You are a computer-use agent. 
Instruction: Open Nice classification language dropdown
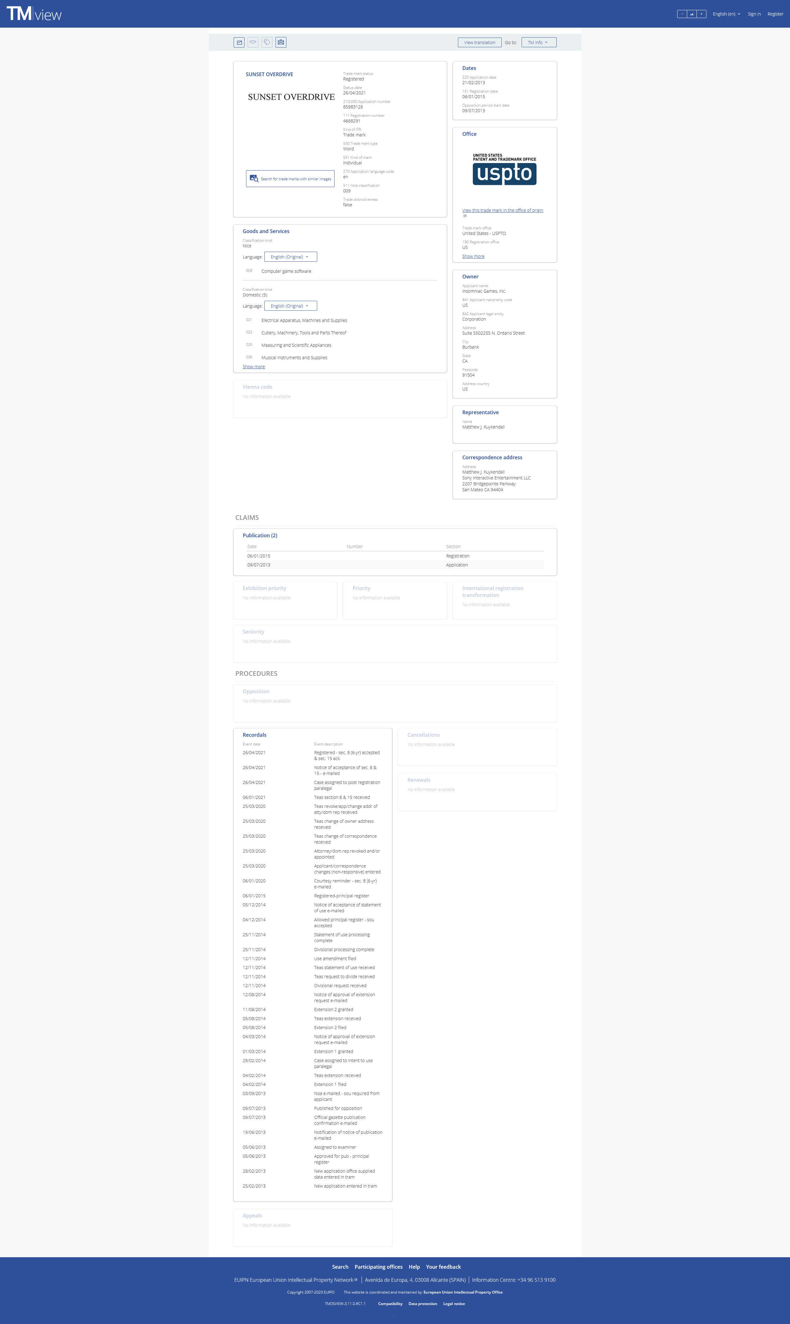(291, 257)
